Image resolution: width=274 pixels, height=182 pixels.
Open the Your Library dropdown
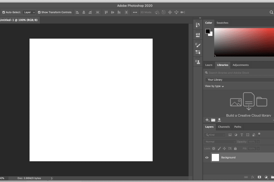coord(240,80)
